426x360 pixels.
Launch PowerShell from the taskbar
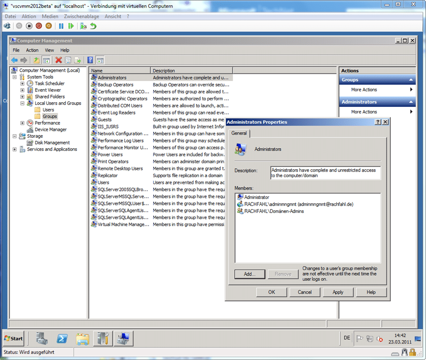62,338
